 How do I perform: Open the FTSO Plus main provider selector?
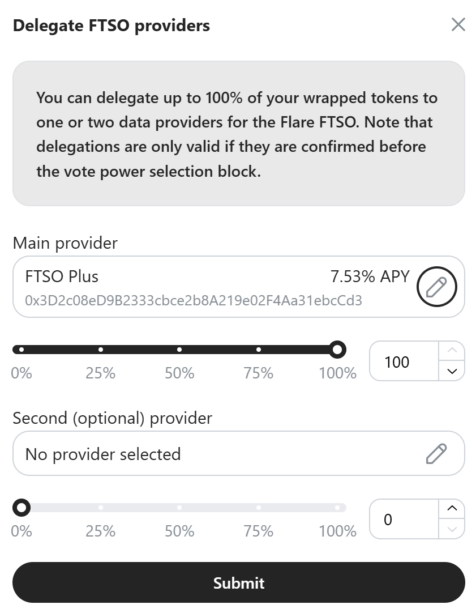[x=215, y=287]
